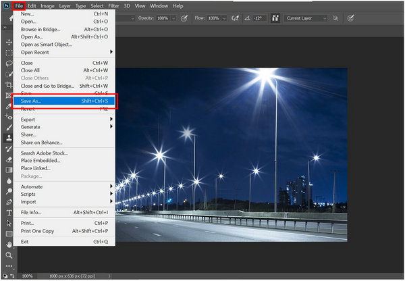The width and height of the screenshot is (405, 281).
Task: Choose Browse in Bridge menu entry
Action: [x=64, y=29]
